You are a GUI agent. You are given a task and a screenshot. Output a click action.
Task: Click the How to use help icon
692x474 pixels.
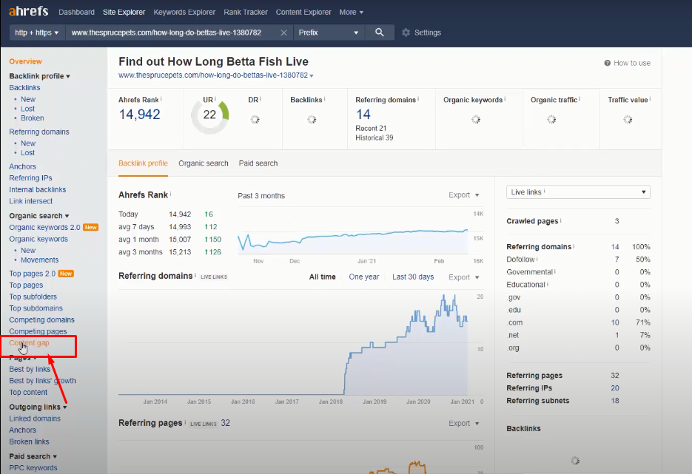(x=608, y=63)
